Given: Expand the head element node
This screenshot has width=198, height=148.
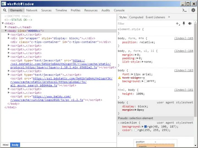Looking at the screenshot, I should point(6,27).
